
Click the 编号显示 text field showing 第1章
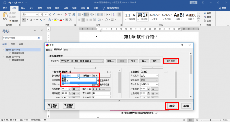coord(101,76)
